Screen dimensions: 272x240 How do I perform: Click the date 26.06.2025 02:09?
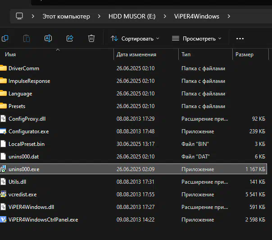(x=136, y=169)
